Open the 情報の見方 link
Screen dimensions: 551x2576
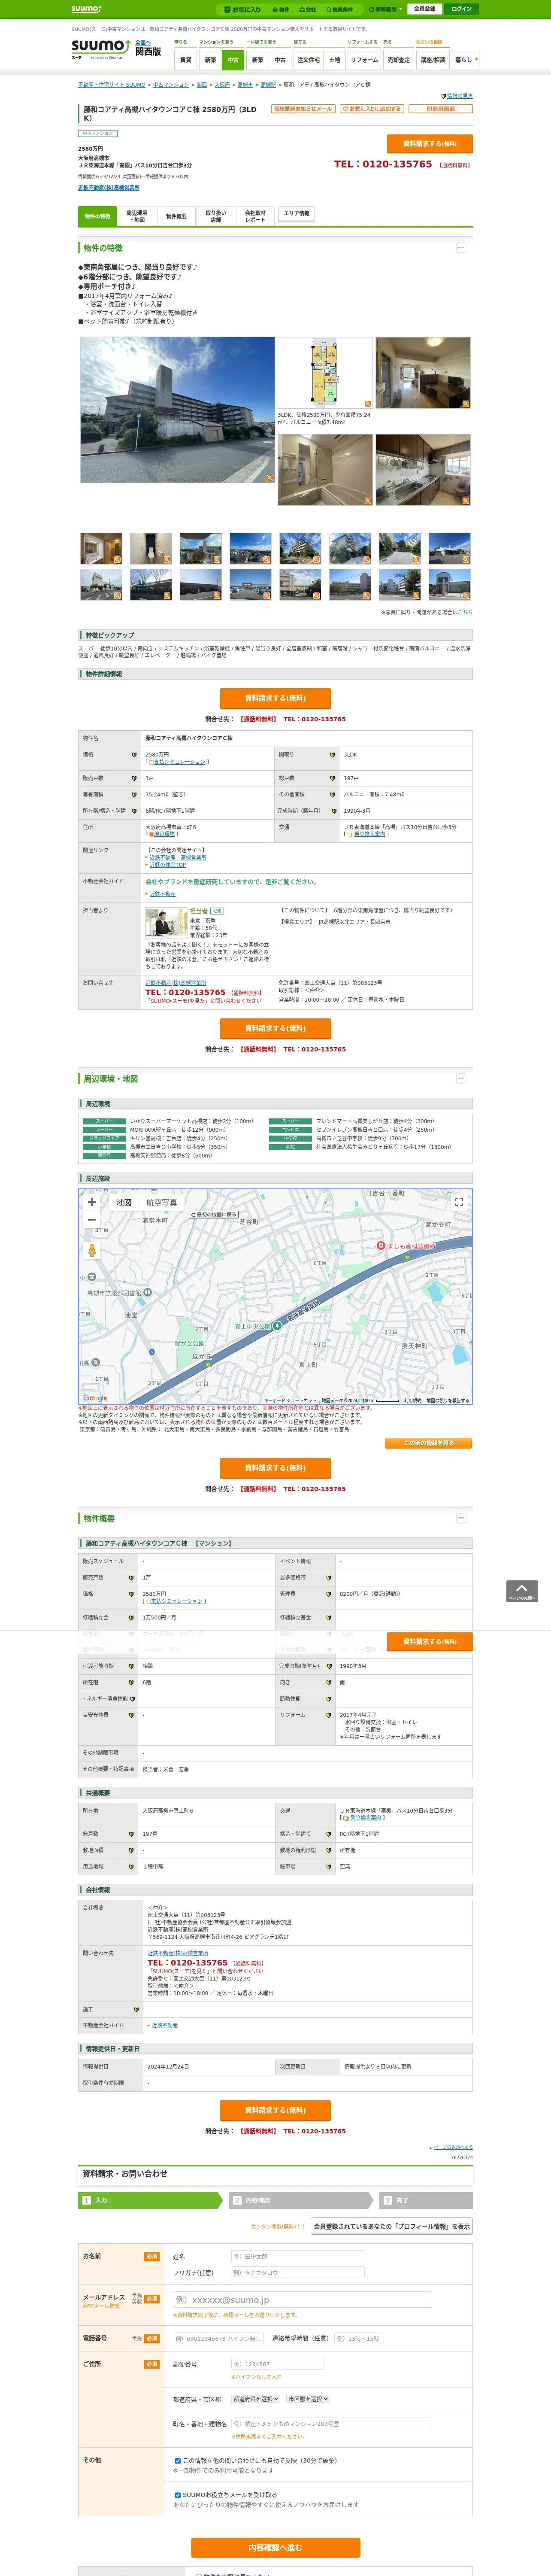[459, 96]
